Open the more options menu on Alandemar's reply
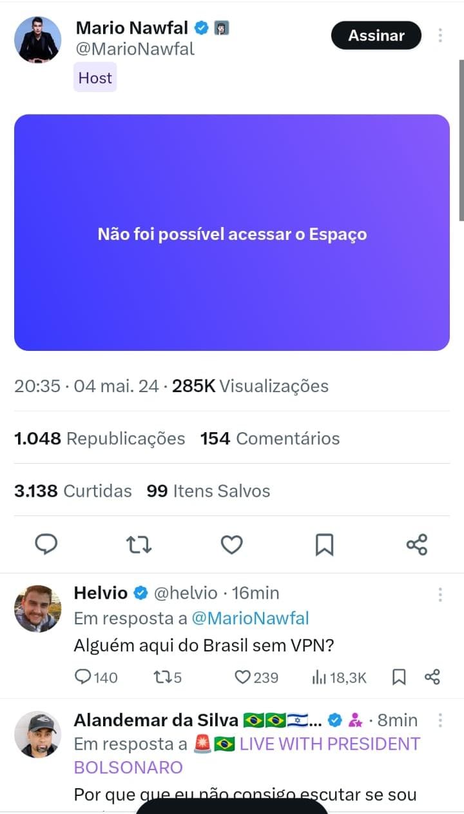Viewport: 464px width, 814px height. tap(440, 720)
